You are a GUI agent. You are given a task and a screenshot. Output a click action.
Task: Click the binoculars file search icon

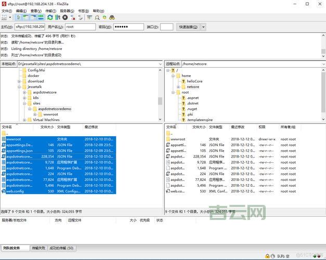[x=111, y=17]
